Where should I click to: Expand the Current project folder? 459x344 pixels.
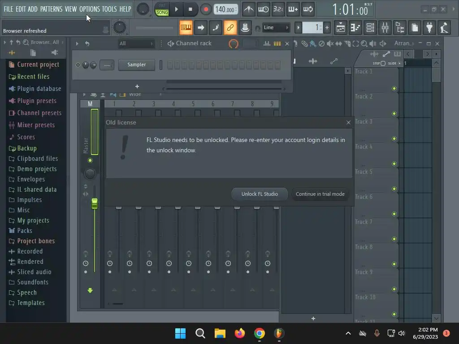click(x=38, y=64)
